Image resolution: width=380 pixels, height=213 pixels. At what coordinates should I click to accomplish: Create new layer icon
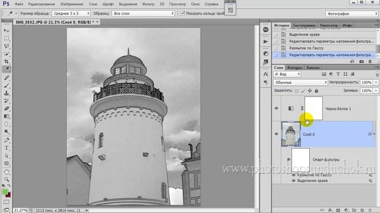[362, 211]
